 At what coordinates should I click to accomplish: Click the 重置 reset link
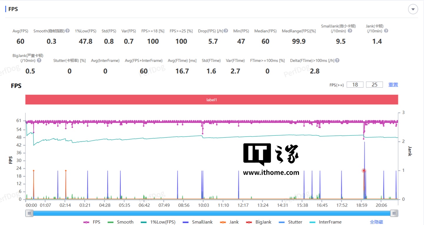393,85
